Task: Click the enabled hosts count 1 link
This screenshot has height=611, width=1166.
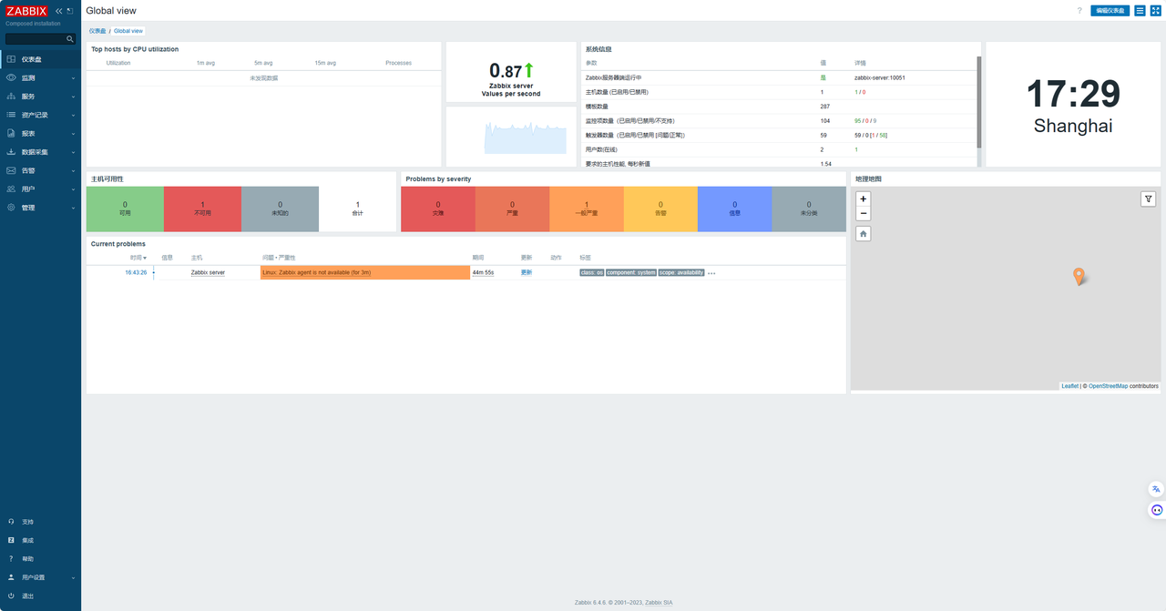Action: pos(856,92)
